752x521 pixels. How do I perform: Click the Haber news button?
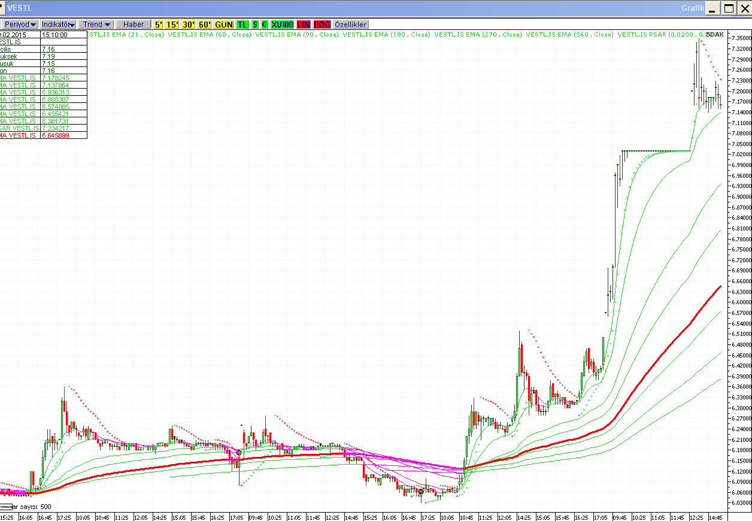pyautogui.click(x=134, y=25)
